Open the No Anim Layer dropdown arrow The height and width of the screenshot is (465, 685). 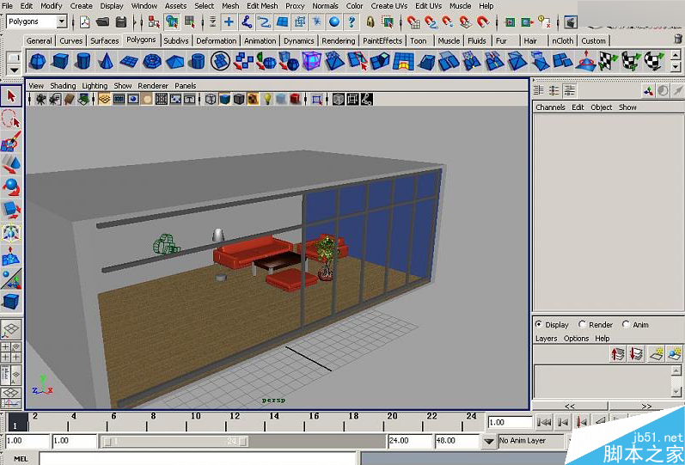[x=489, y=441]
